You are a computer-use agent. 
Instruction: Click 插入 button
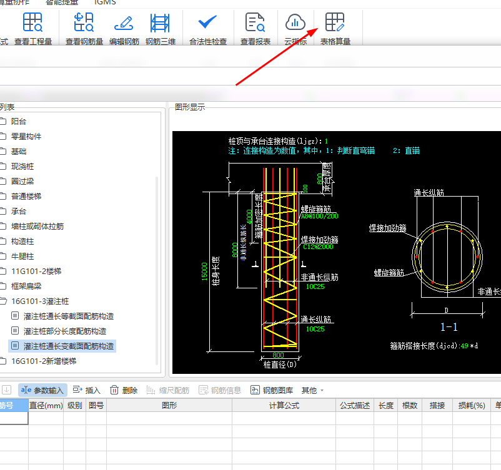click(87, 390)
